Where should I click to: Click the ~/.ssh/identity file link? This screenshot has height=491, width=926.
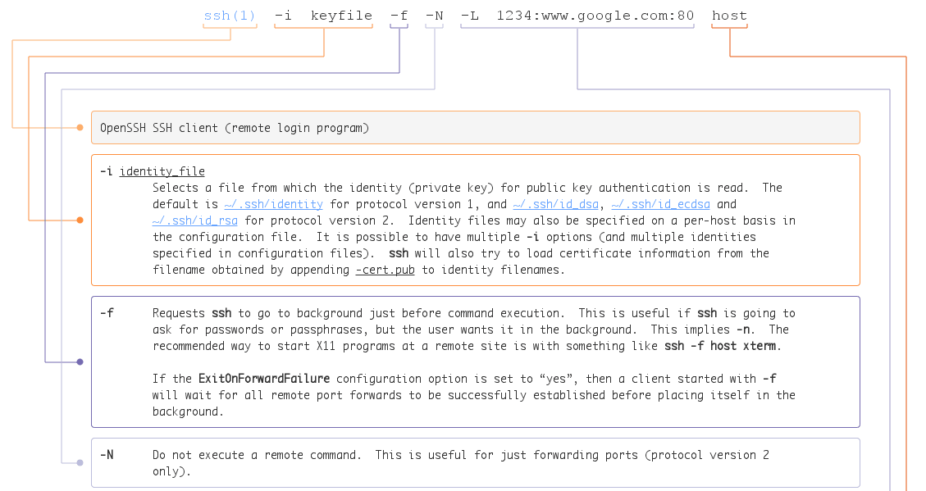pos(273,203)
